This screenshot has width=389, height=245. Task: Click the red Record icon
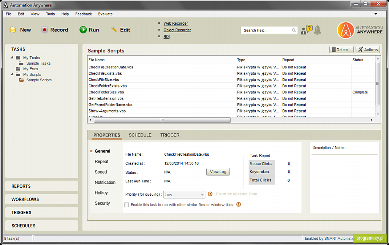pos(44,30)
